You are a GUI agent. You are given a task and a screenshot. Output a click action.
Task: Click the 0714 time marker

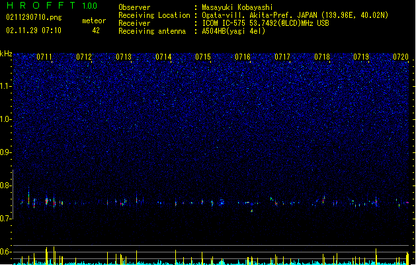pos(163,57)
